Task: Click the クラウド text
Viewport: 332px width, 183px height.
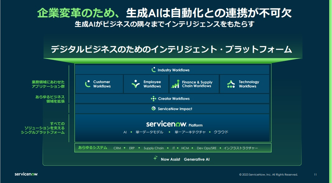Action: (x=221, y=132)
